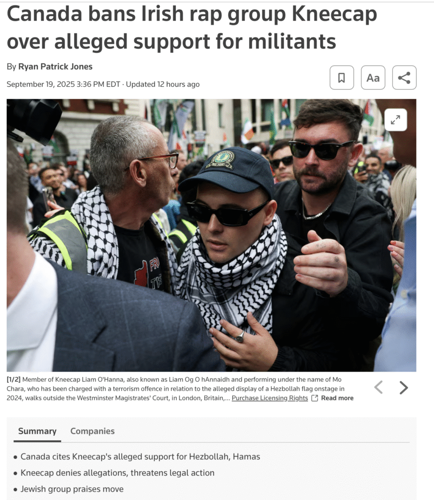Follow the Purchase Licensing Rights link
The image size is (434, 500).
pos(270,398)
